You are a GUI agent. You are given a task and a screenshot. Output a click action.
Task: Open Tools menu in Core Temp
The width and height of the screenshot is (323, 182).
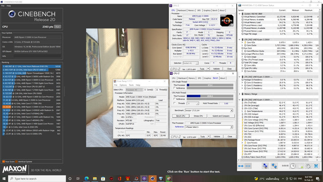click(x=131, y=85)
